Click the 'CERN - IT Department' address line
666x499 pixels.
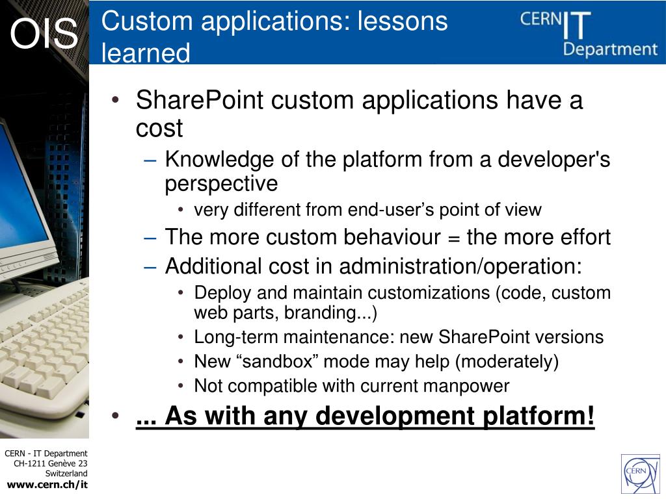46,453
